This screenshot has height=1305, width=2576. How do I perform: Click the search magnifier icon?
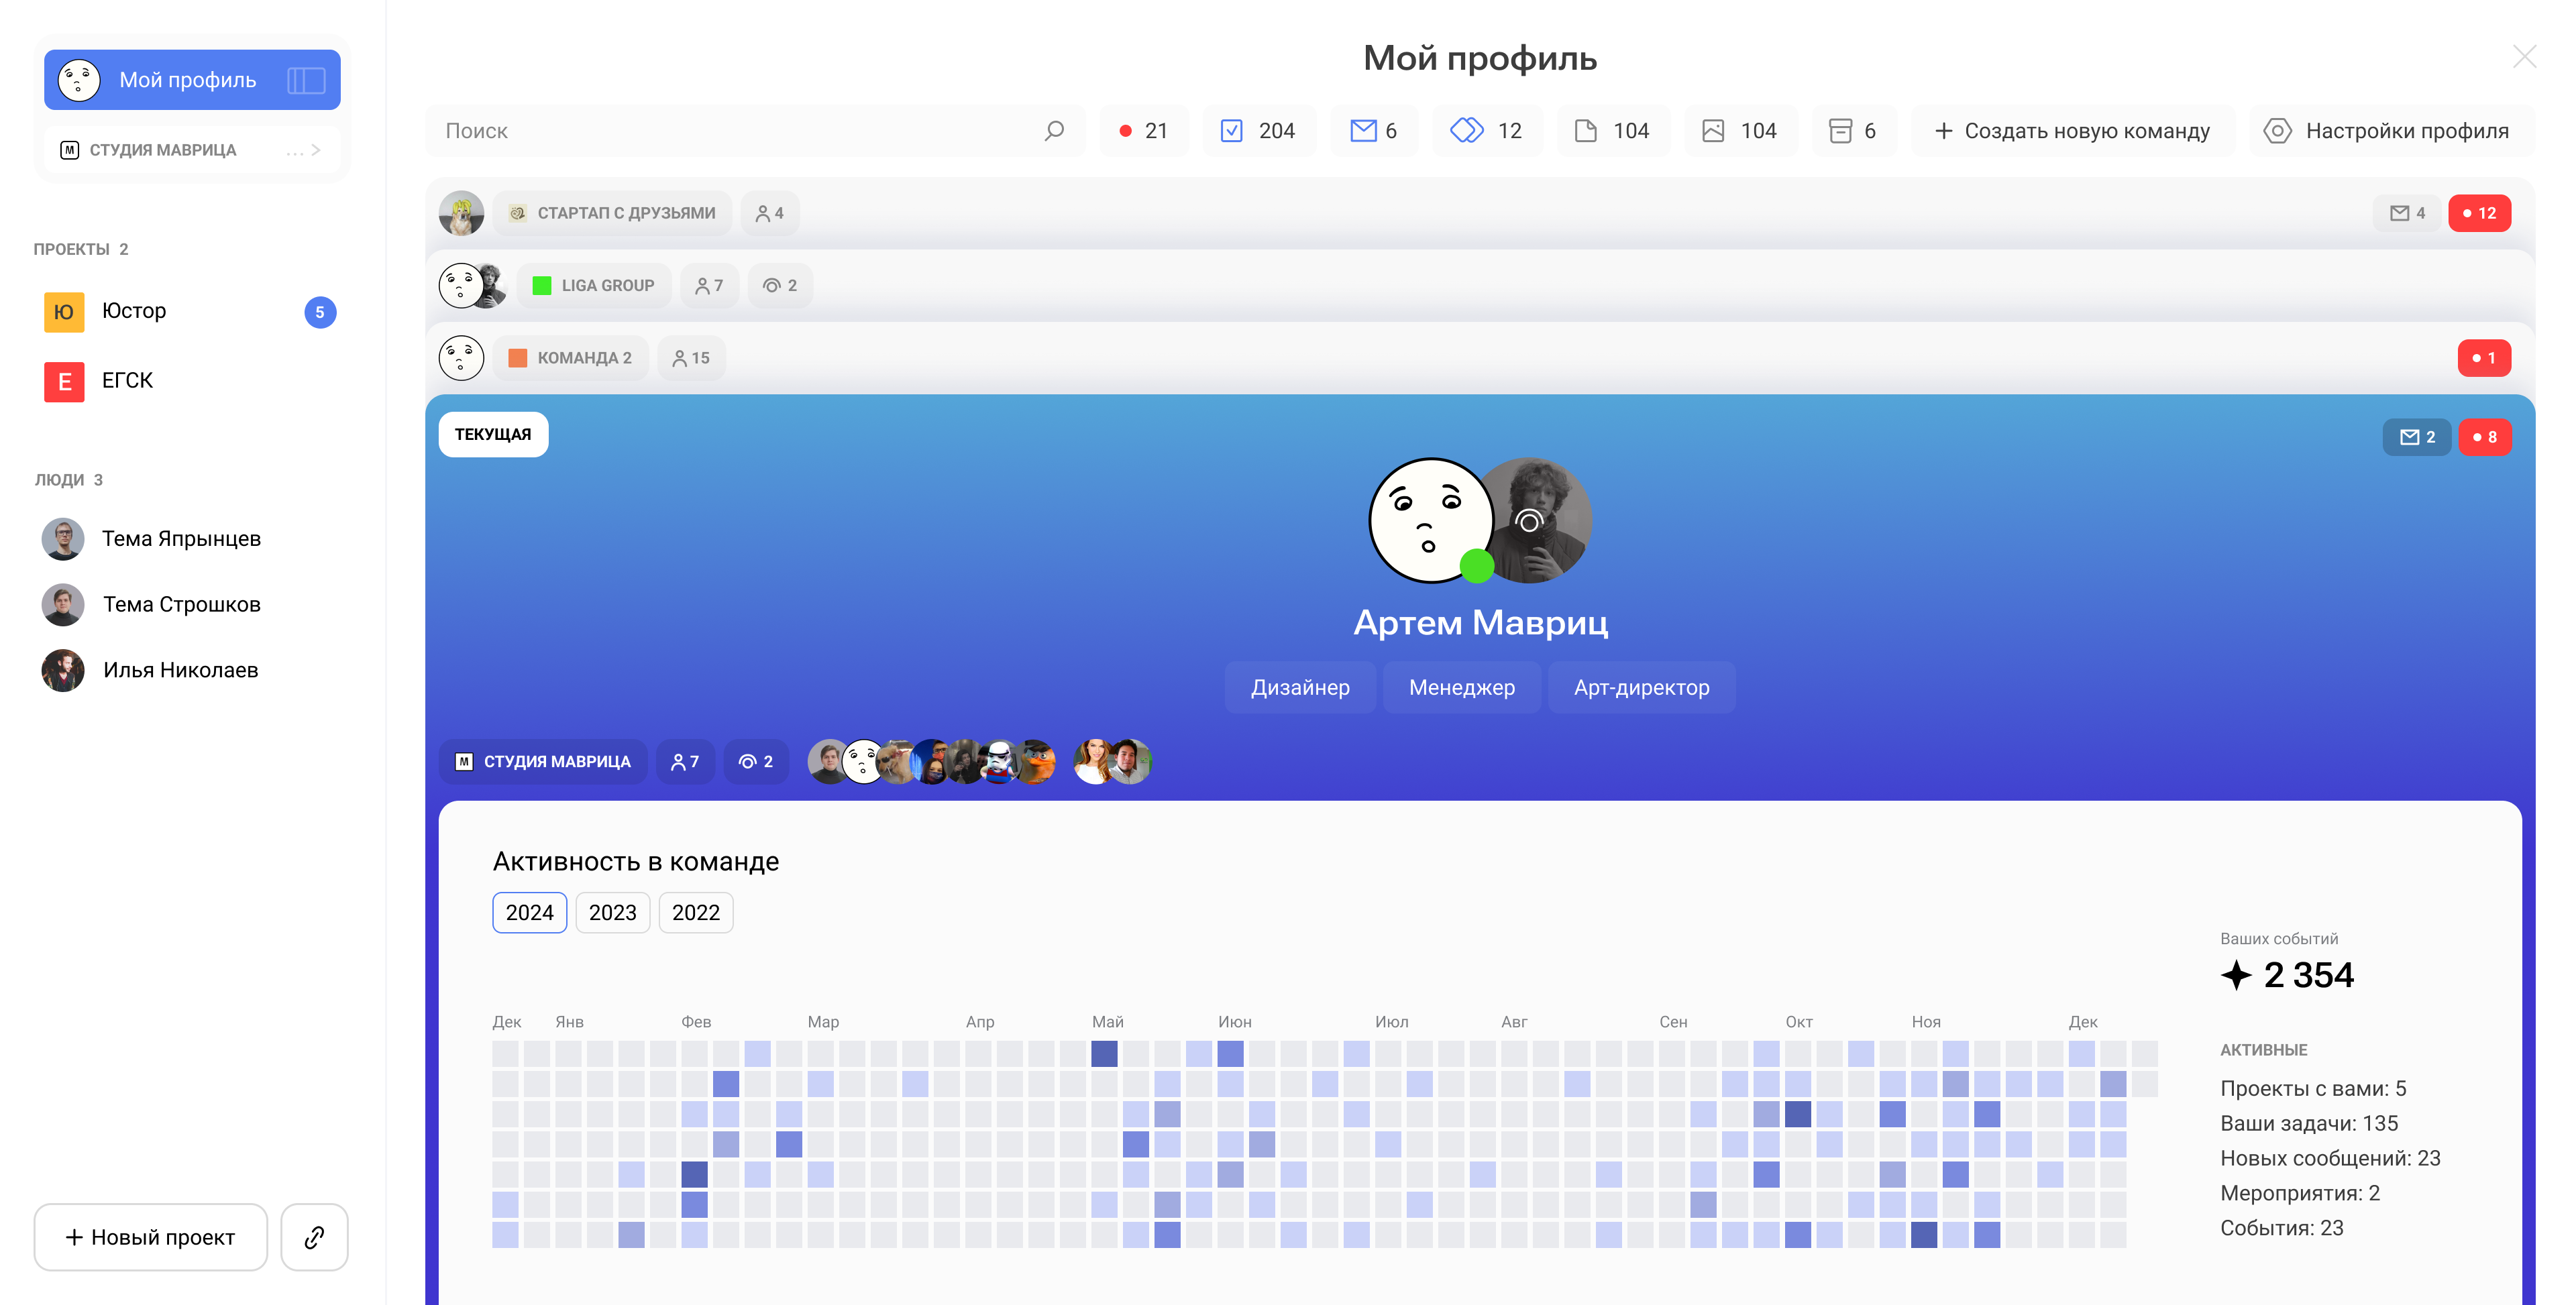click(x=1053, y=131)
